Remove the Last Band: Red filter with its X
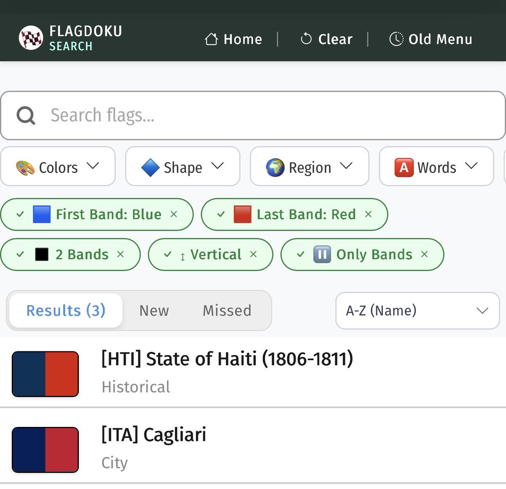The width and height of the screenshot is (506, 489). coord(369,214)
